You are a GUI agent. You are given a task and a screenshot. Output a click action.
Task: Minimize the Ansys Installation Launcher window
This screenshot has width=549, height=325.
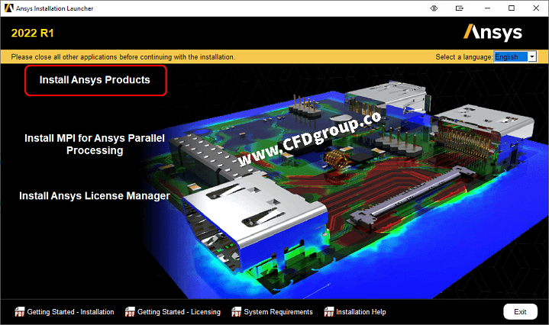[487, 8]
